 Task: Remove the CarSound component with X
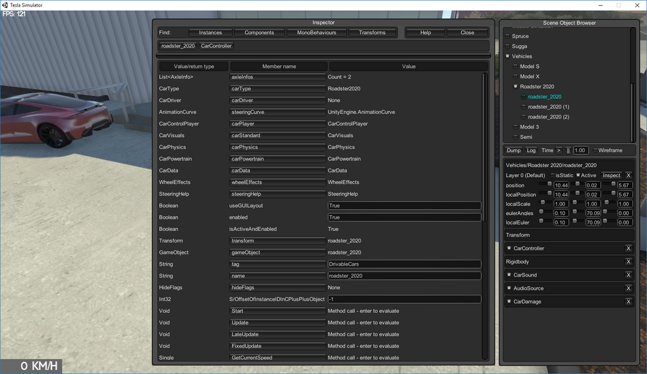(x=628, y=275)
